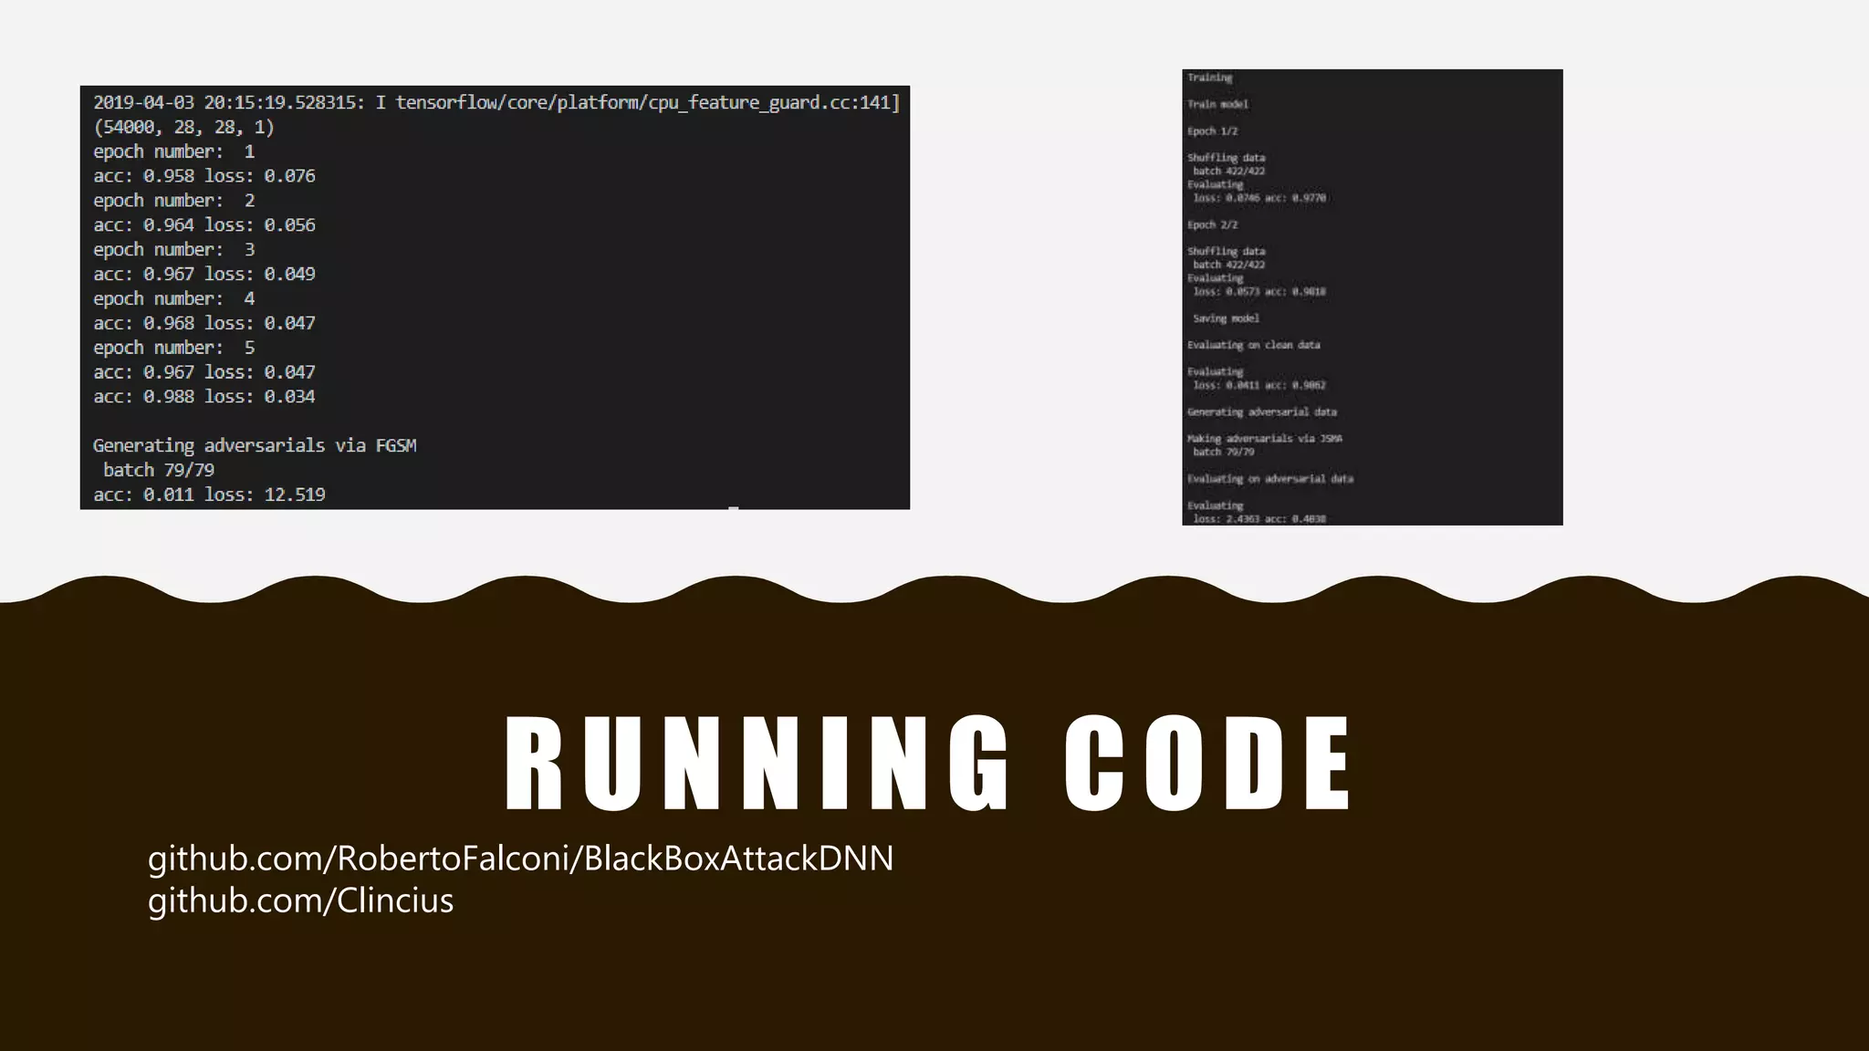
Task: Click 'Training' in the right terminal
Action: tap(1209, 78)
